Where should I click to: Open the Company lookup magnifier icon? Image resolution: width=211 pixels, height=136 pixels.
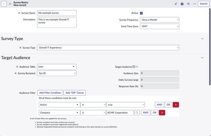137,112
